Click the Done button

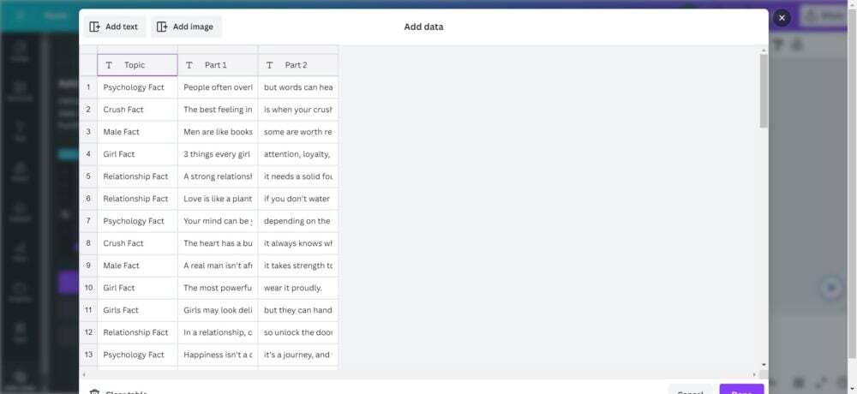(x=741, y=391)
